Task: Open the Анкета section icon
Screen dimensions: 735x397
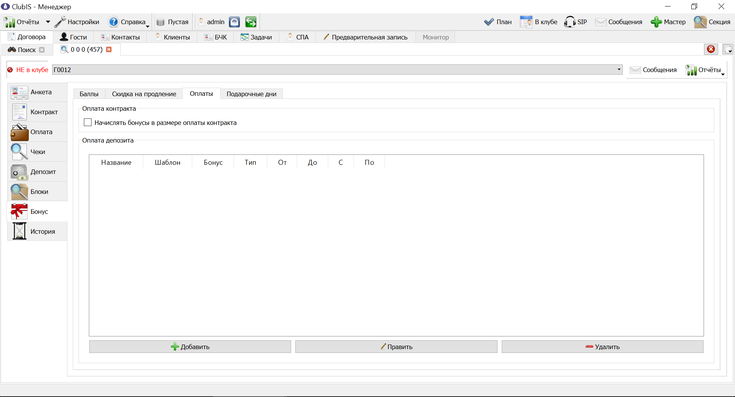Action: pos(19,92)
